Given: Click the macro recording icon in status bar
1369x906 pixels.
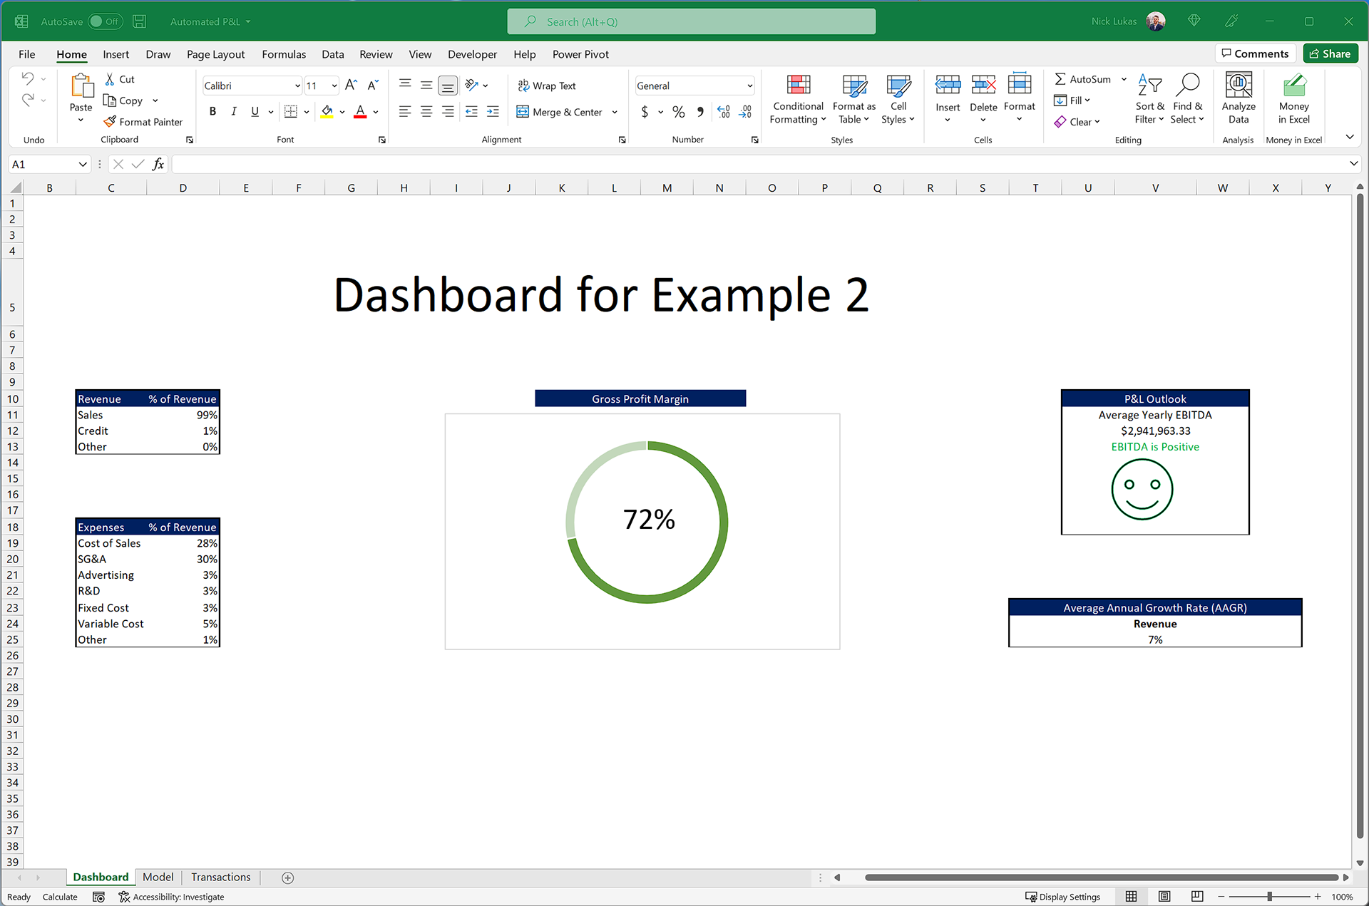Looking at the screenshot, I should tap(98, 897).
